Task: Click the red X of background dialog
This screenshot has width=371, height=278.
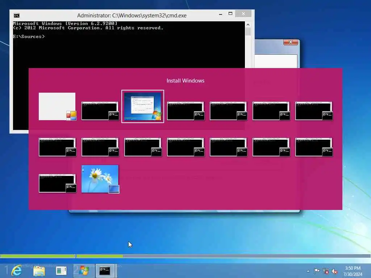Action: [291, 42]
